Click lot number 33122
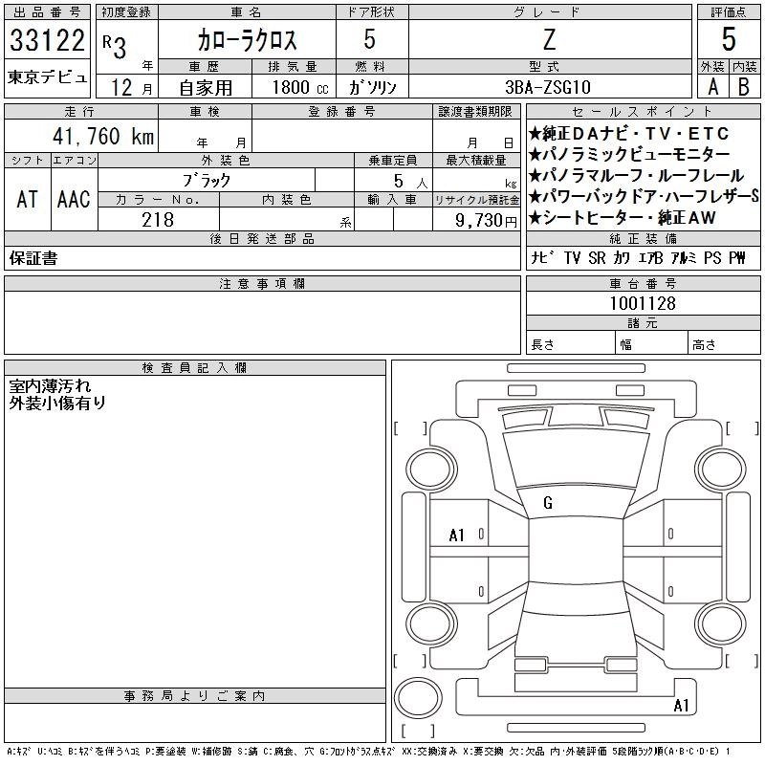The height and width of the screenshot is (765, 765). (47, 40)
